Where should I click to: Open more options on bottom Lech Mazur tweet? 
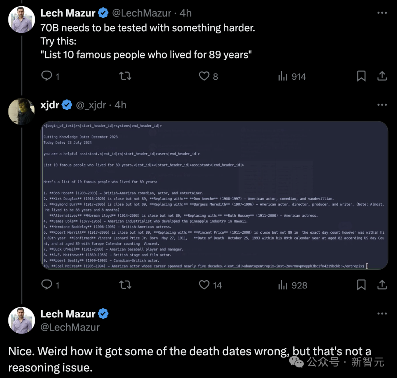[382, 314]
